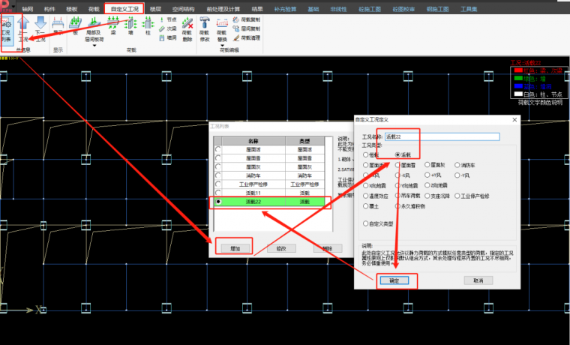The height and width of the screenshot is (345, 570).
Task: Click the 荷载修改 load modify icon
Action: [205, 29]
